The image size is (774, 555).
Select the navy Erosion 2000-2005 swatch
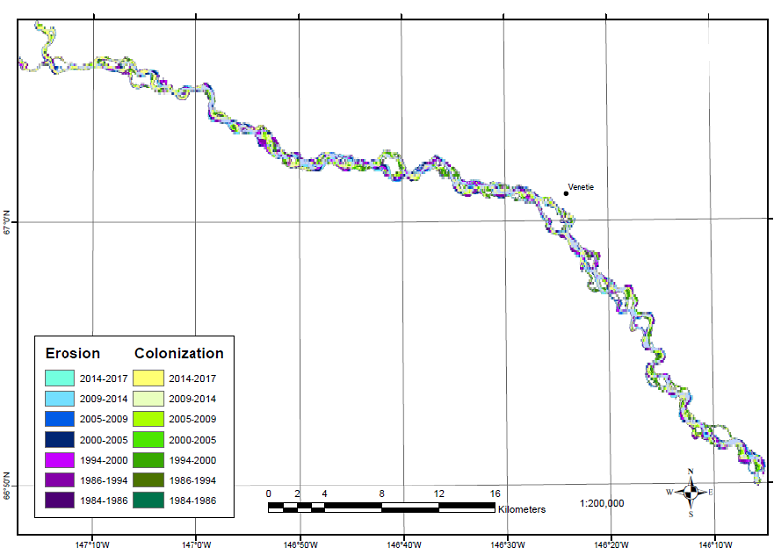[61, 440]
